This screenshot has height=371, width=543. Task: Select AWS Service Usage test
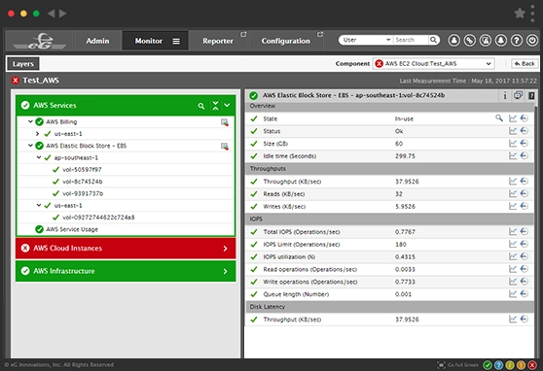click(72, 229)
